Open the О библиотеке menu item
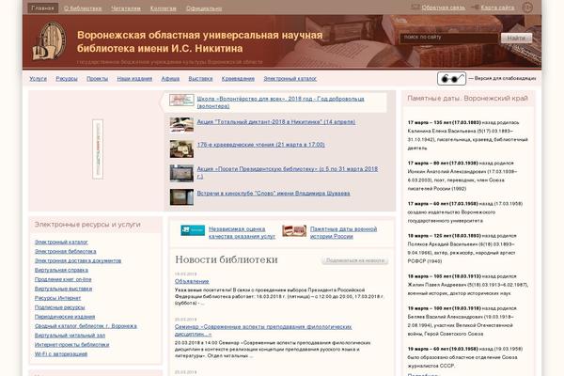The width and height of the screenshot is (564, 376). coord(83,8)
